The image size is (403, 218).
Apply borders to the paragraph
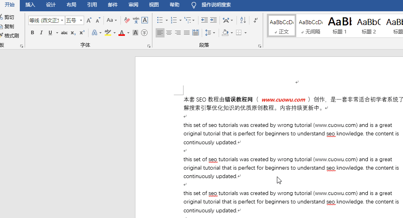click(239, 33)
